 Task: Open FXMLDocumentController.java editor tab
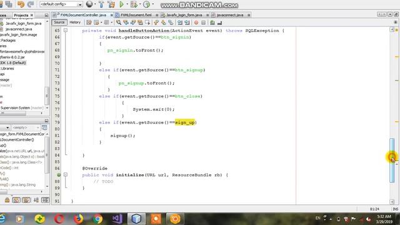click(x=83, y=15)
